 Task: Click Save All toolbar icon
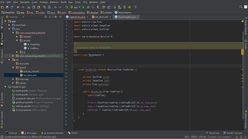7,7
